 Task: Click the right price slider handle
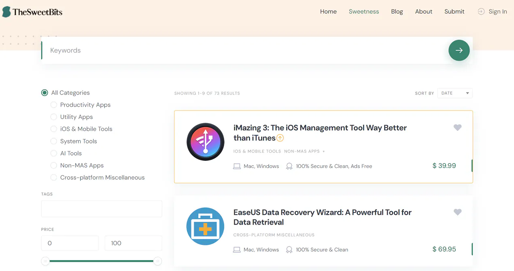[157, 261]
